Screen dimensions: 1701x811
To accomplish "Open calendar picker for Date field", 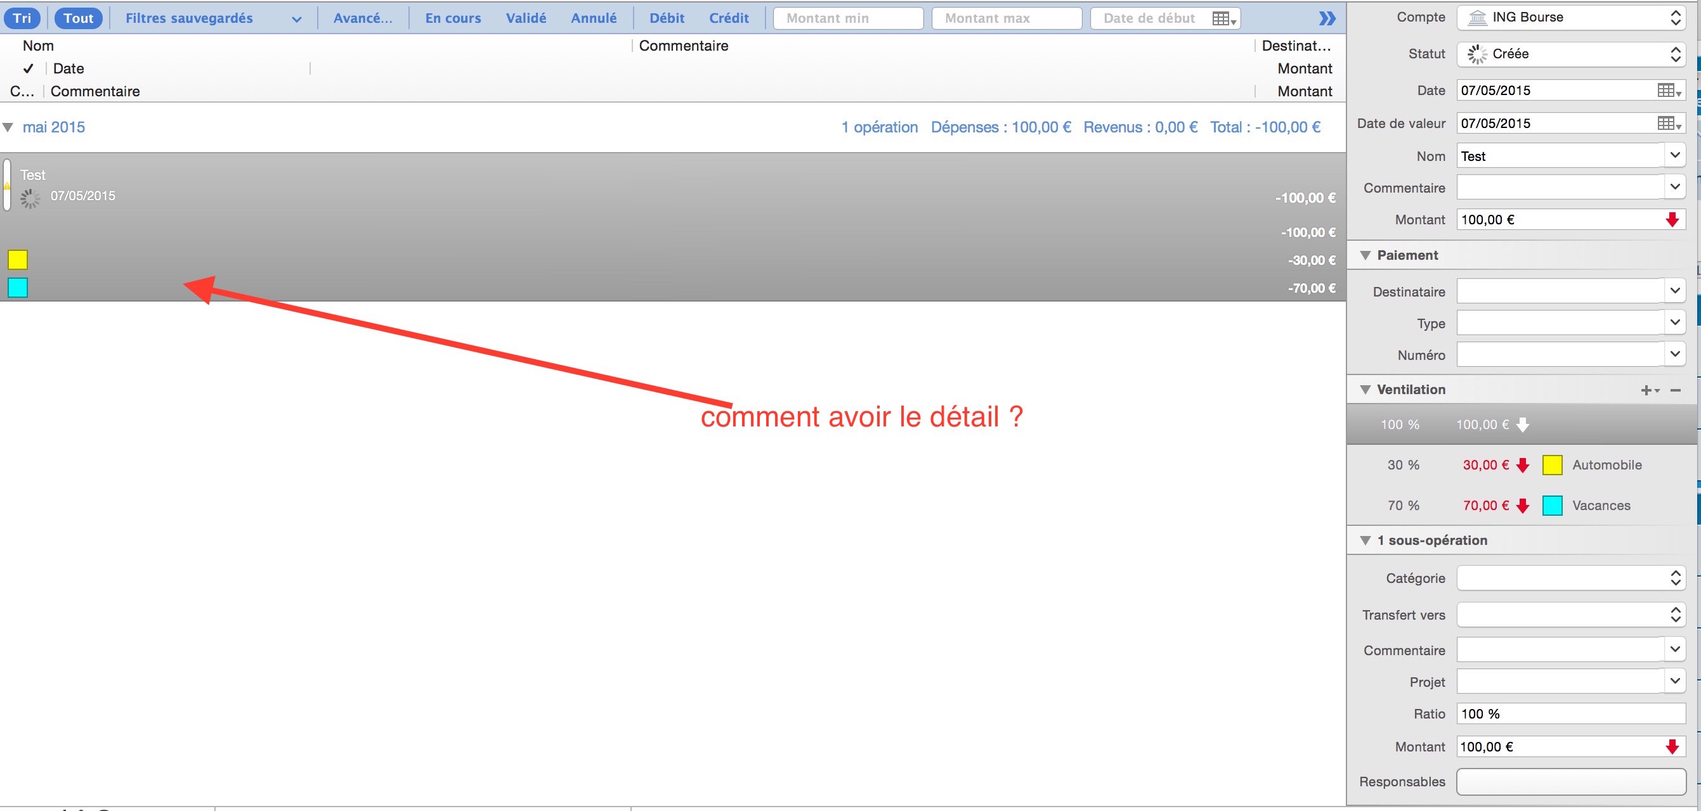I will point(1669,91).
